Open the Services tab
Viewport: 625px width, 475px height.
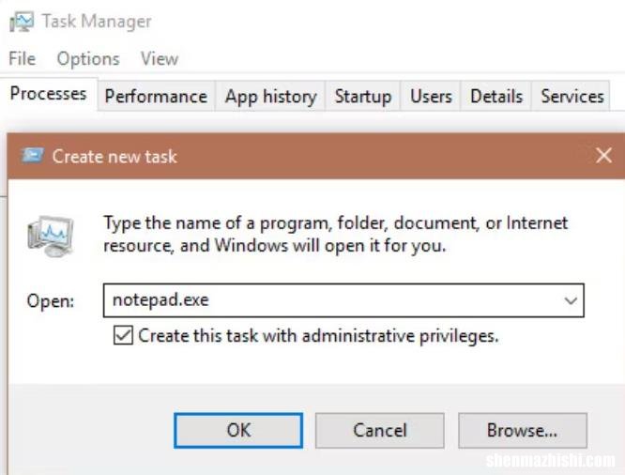(x=572, y=96)
